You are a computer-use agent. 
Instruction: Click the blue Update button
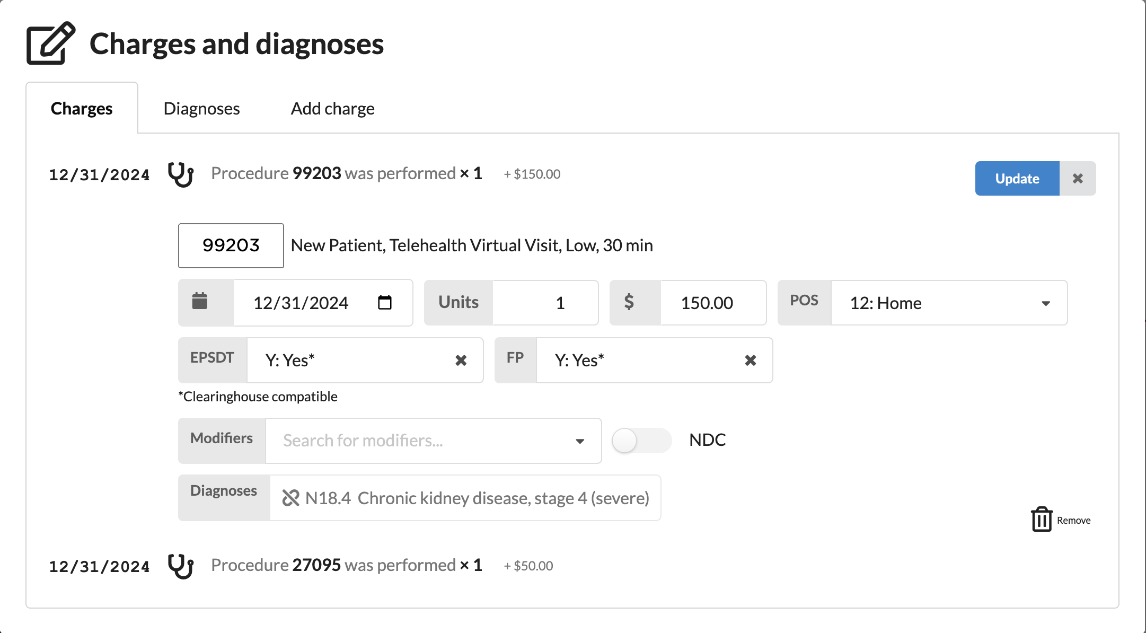click(x=1017, y=179)
